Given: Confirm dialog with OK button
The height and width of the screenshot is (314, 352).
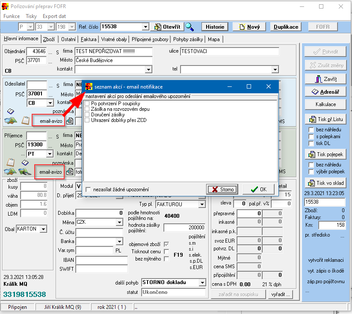Looking at the screenshot, I should pos(258,190).
